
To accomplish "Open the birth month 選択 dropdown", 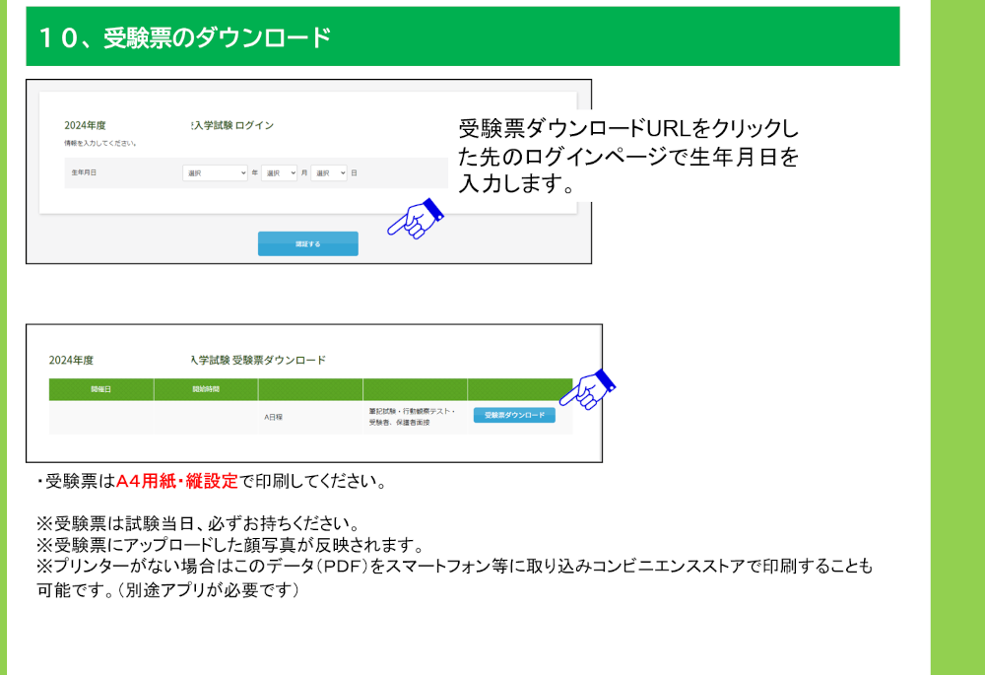I will coord(279,172).
